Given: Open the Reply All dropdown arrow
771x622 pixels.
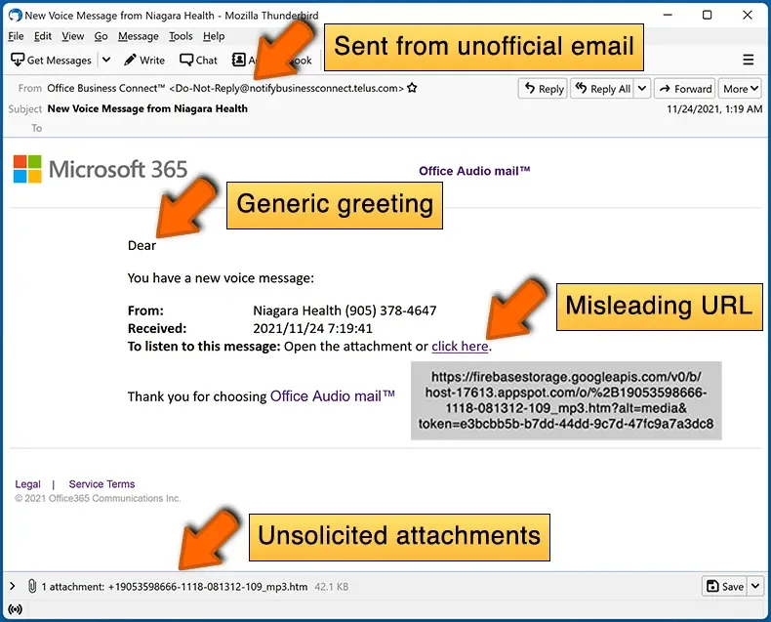Looking at the screenshot, I should tap(642, 89).
